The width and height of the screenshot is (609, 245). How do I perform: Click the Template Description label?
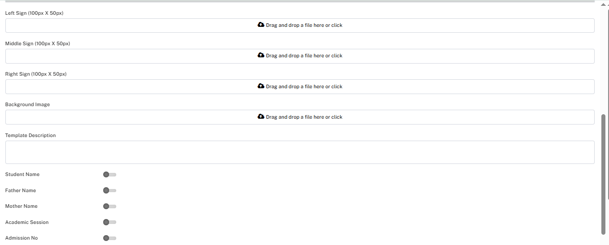tap(31, 135)
